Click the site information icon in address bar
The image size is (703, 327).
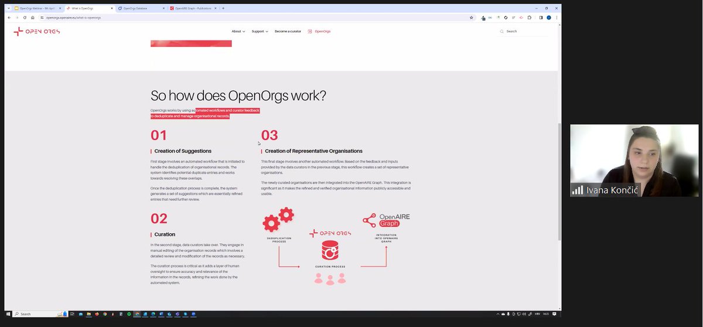[x=42, y=18]
